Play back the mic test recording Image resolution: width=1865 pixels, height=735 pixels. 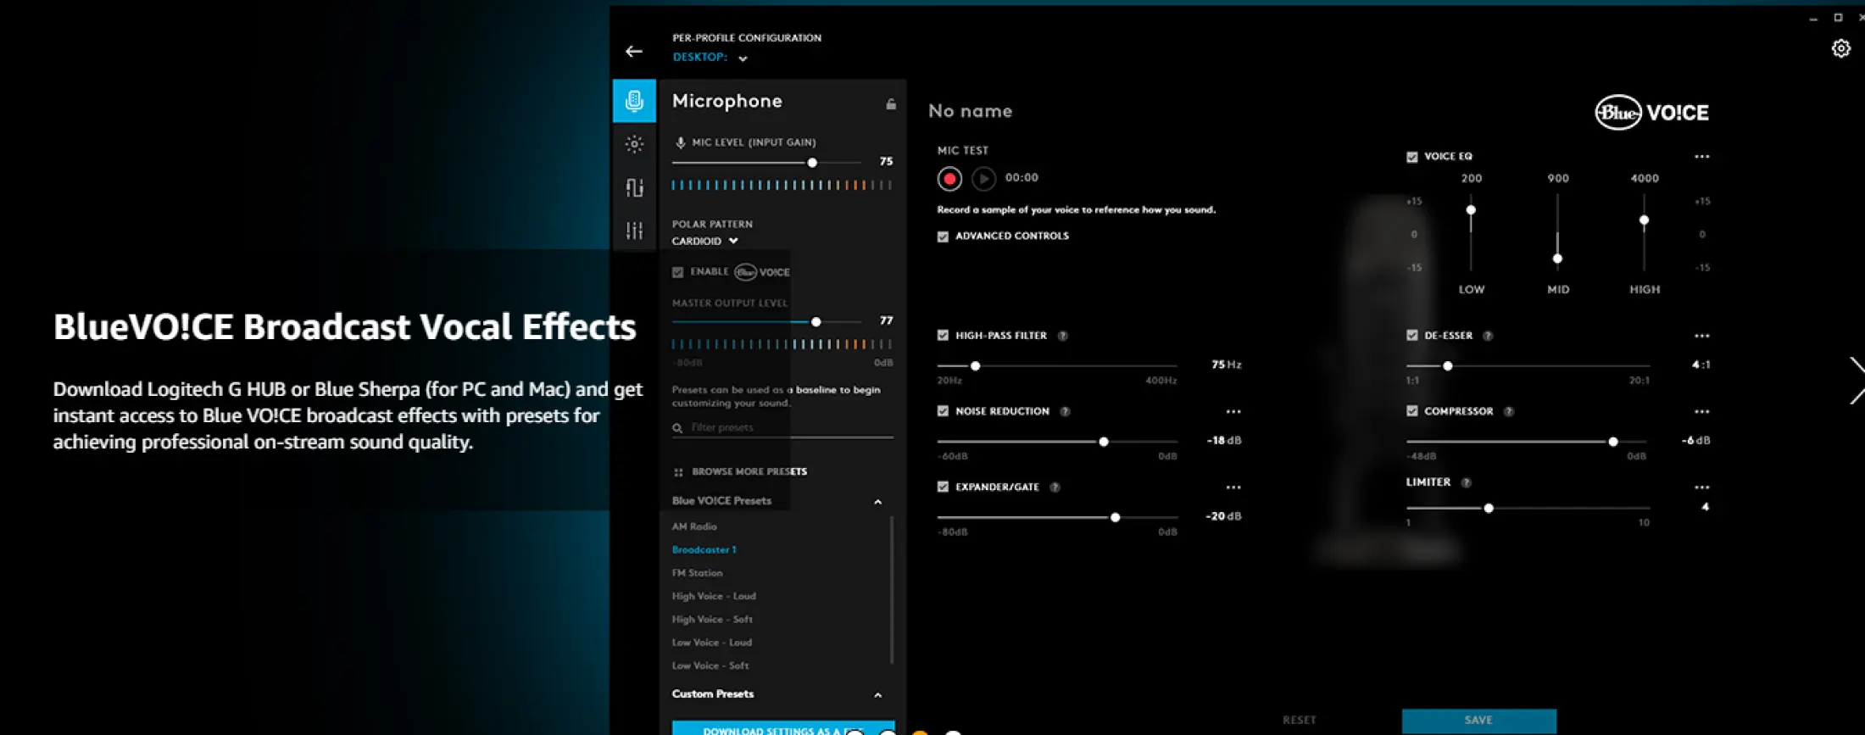[983, 179]
